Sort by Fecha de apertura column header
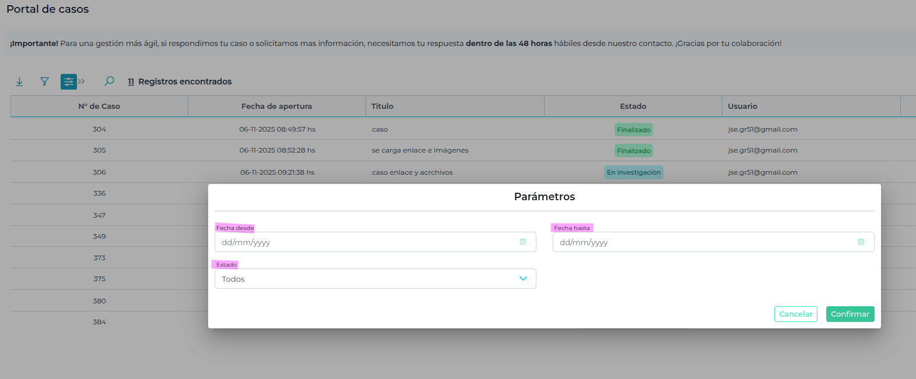The width and height of the screenshot is (916, 379). [x=276, y=107]
